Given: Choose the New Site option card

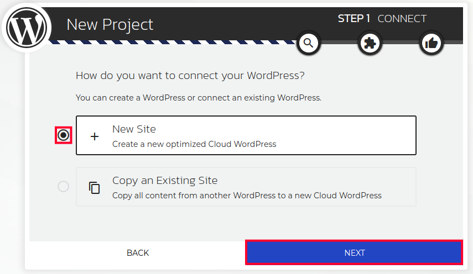Looking at the screenshot, I should pos(246,135).
